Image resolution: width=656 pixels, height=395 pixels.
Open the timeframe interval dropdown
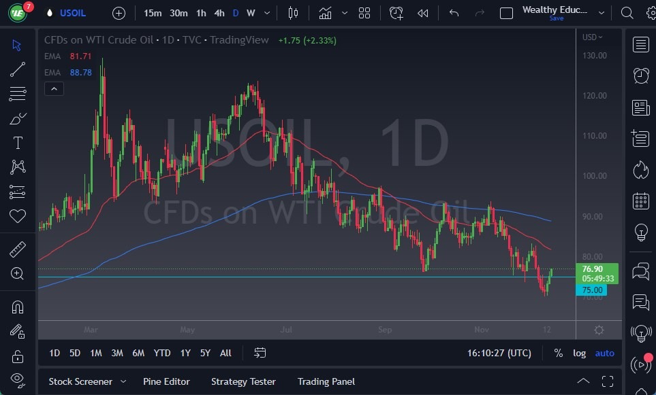[266, 13]
